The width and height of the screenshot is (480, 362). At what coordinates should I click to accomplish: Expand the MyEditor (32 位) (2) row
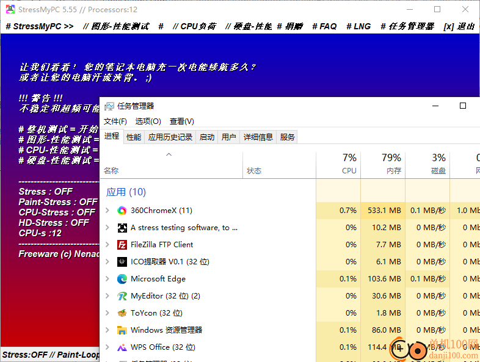pos(107,296)
